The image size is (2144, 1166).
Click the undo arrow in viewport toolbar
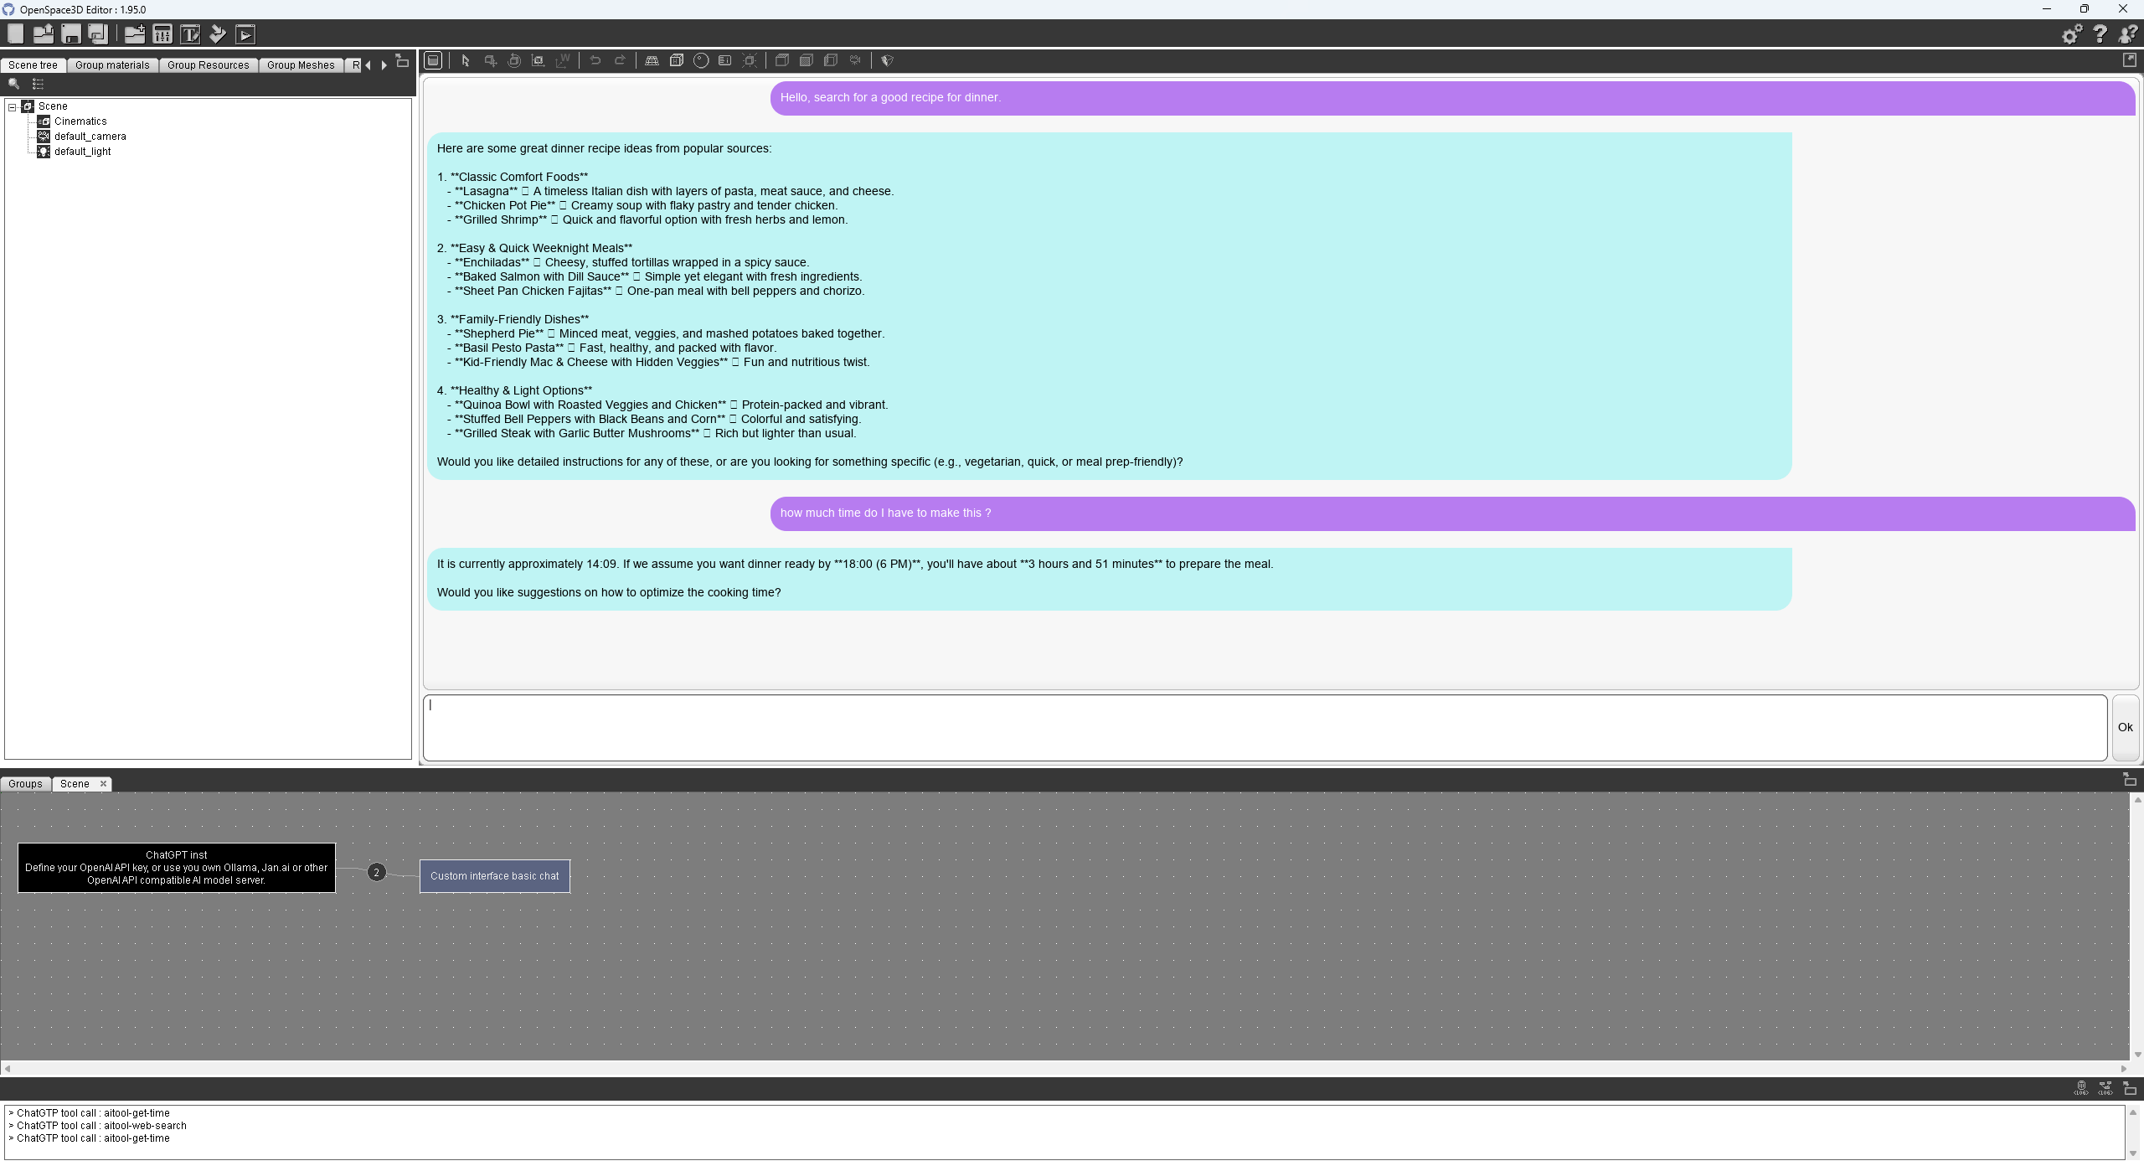pyautogui.click(x=595, y=60)
